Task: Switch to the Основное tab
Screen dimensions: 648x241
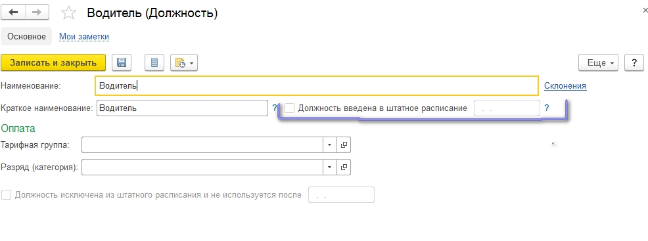Action: 26,36
